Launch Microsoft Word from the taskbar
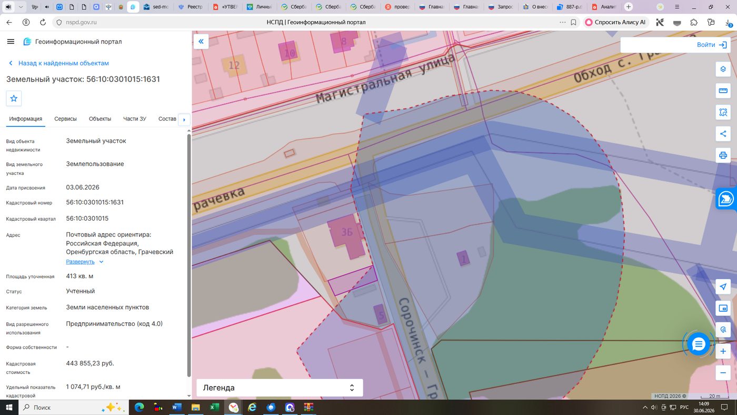Viewport: 737px width, 415px height. point(176,407)
